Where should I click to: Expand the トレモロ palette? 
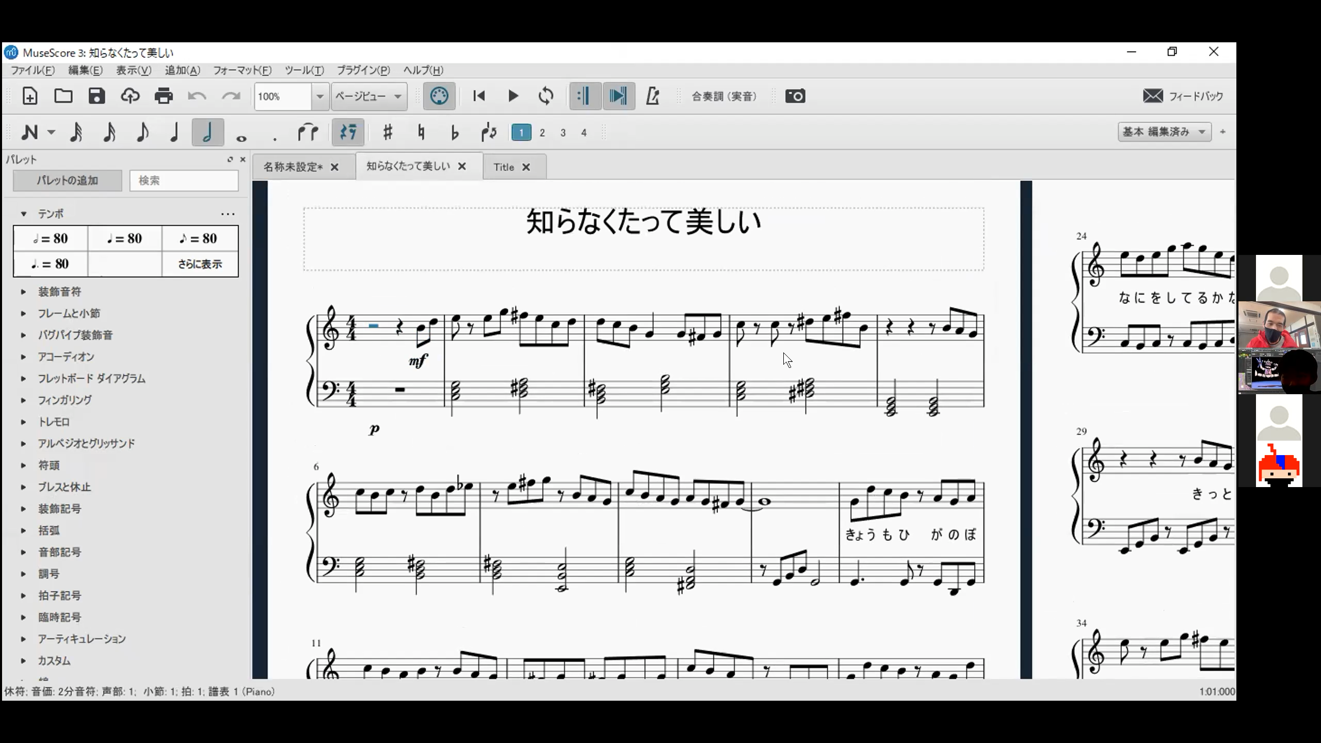pos(23,422)
